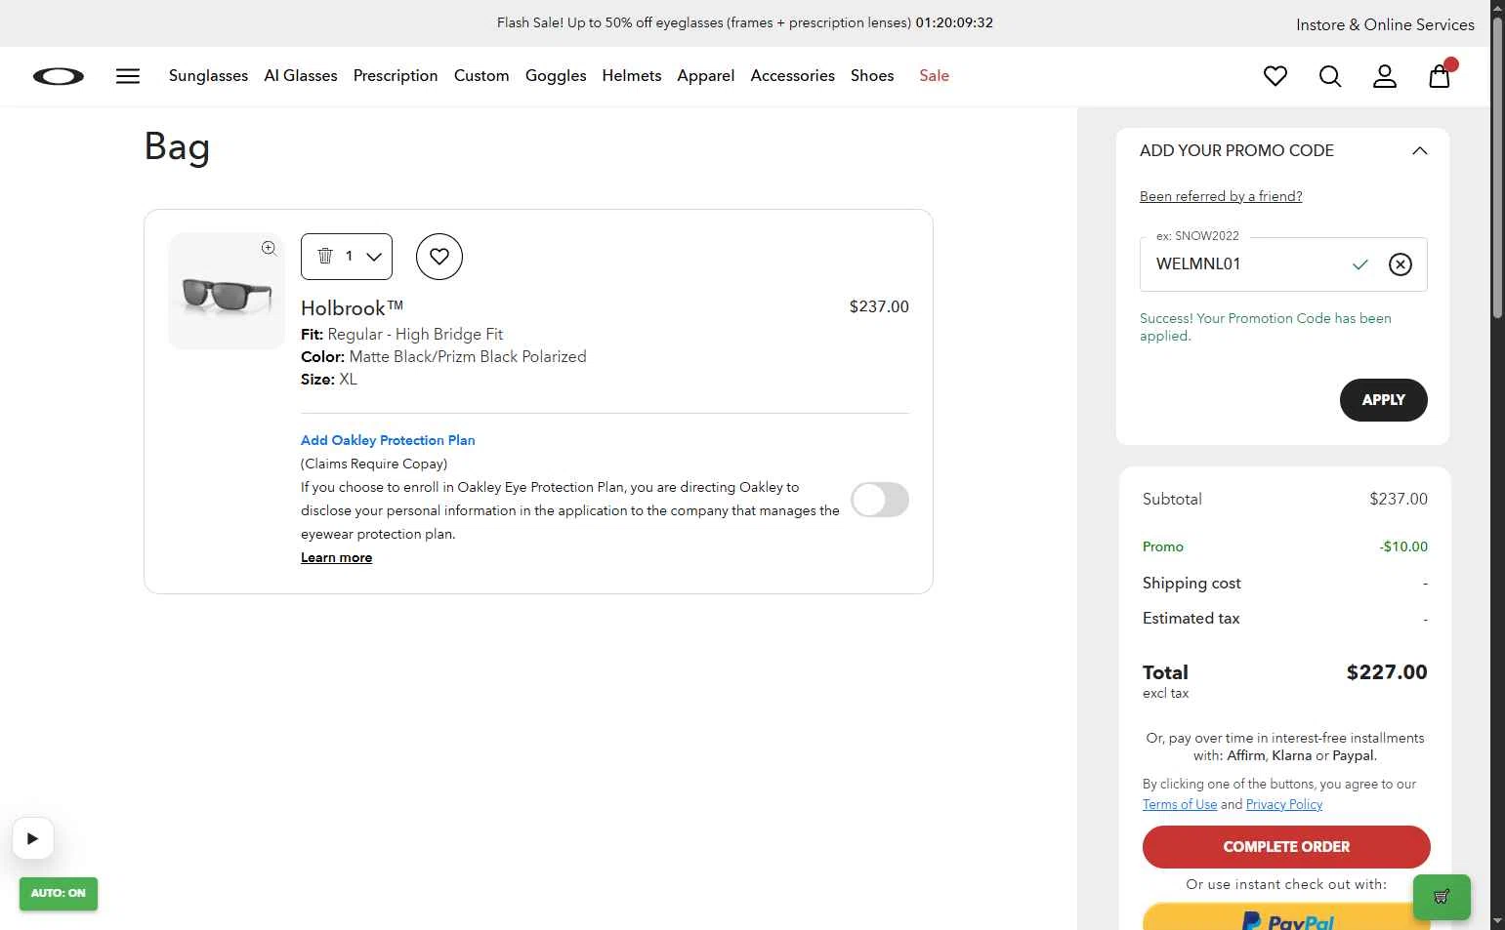Zoom the Holbrook product image

point(269,248)
